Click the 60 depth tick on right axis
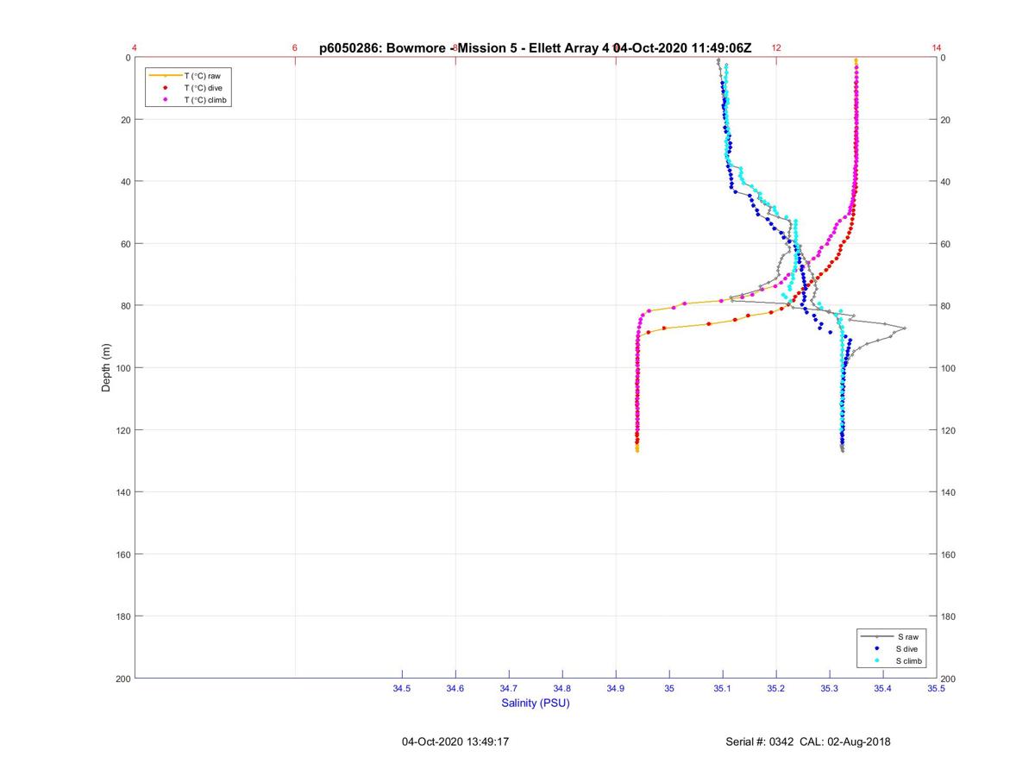 tap(946, 244)
